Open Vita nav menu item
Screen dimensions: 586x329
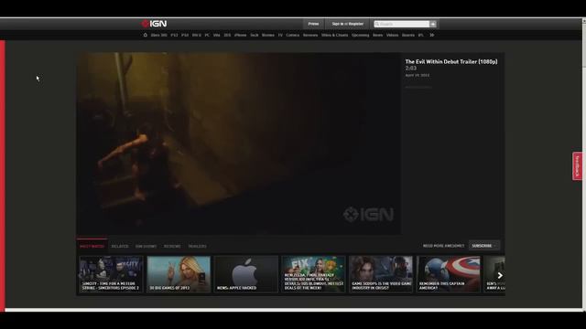(x=216, y=35)
